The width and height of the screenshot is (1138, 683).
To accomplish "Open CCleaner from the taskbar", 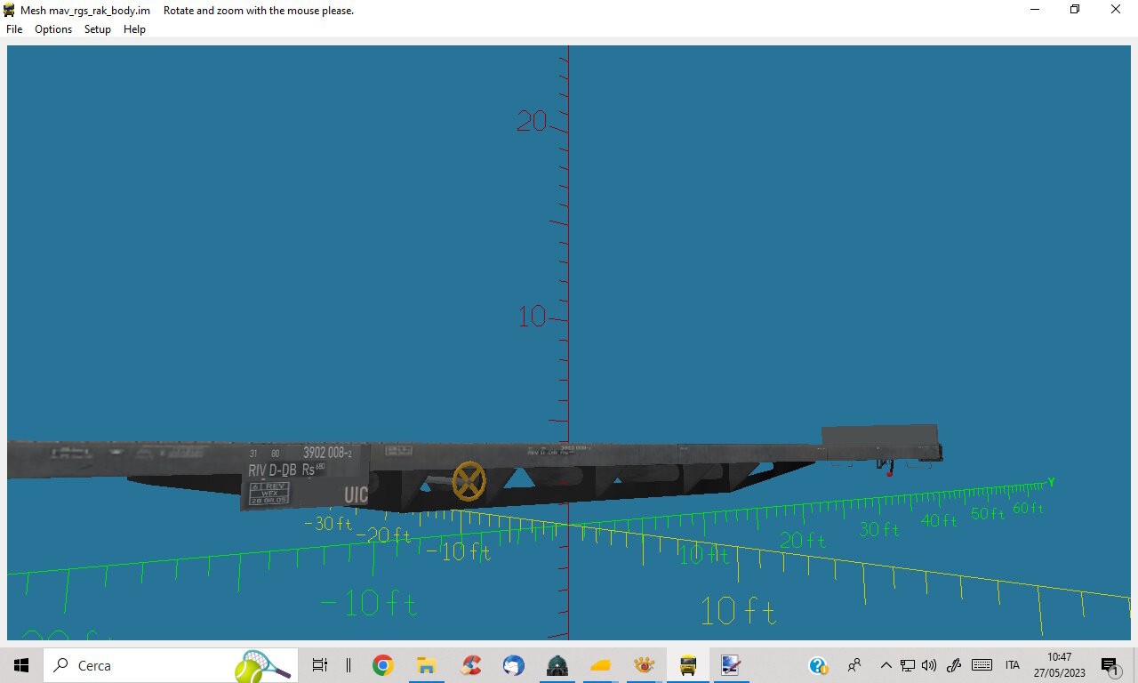I will [x=470, y=665].
